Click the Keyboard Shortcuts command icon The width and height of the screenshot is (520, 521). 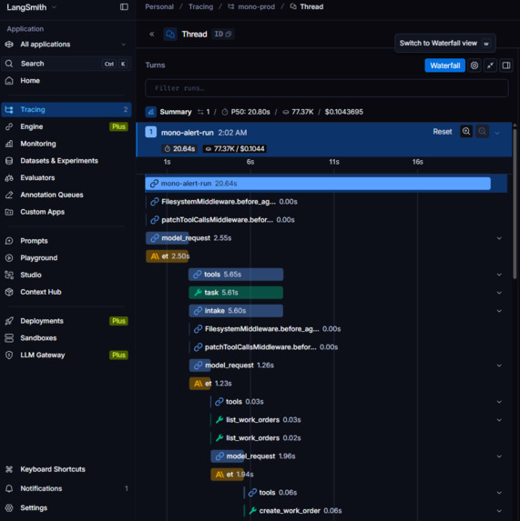9,469
